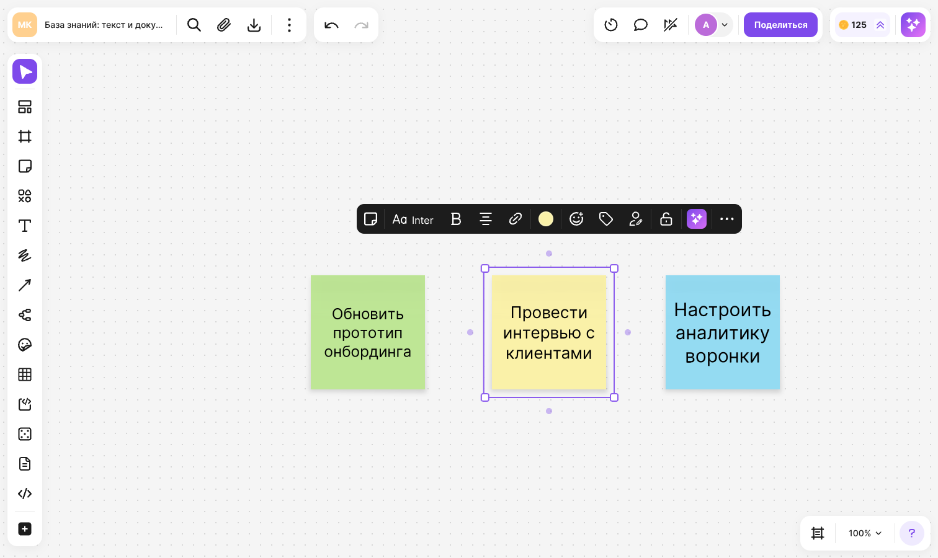Click the Поделиться share button
The height and width of the screenshot is (558, 938).
point(780,25)
